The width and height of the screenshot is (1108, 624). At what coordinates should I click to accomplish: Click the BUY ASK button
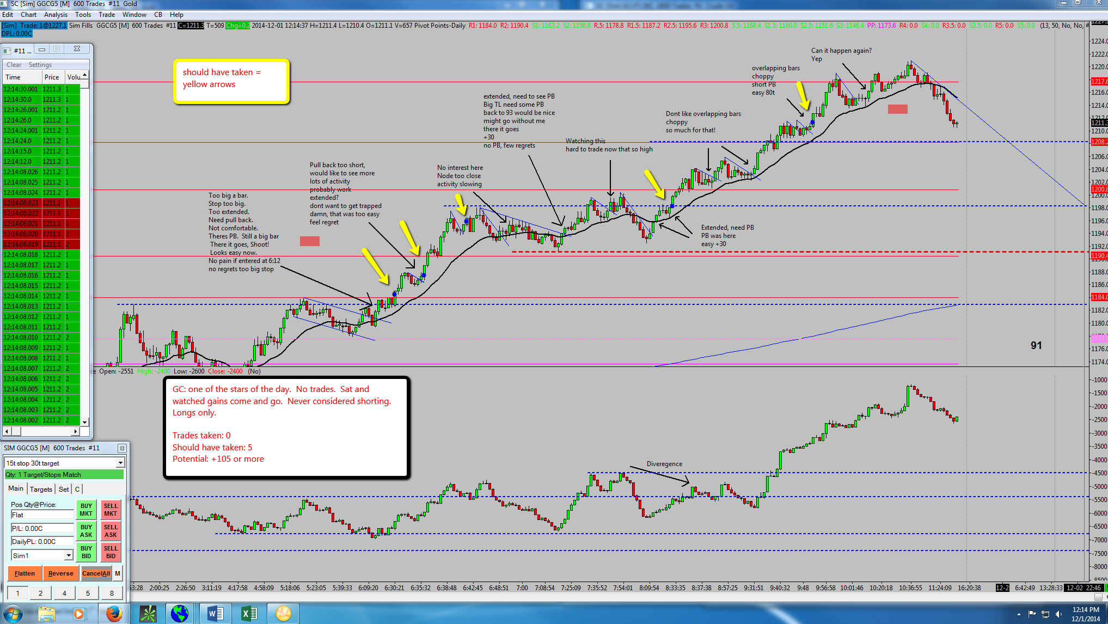[86, 531]
